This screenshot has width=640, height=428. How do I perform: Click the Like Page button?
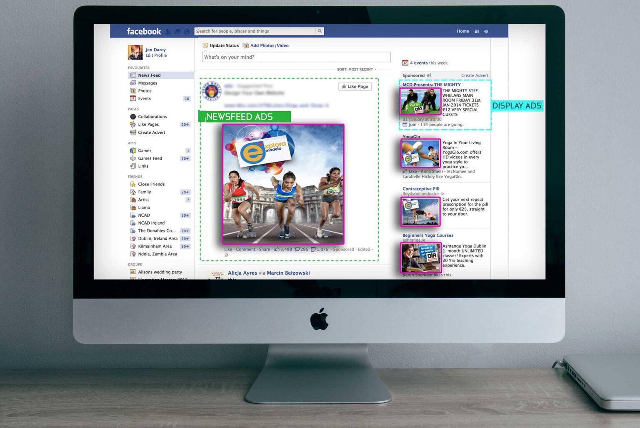pos(355,87)
